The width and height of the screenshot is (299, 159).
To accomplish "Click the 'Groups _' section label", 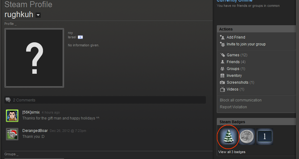I will [11, 154].
